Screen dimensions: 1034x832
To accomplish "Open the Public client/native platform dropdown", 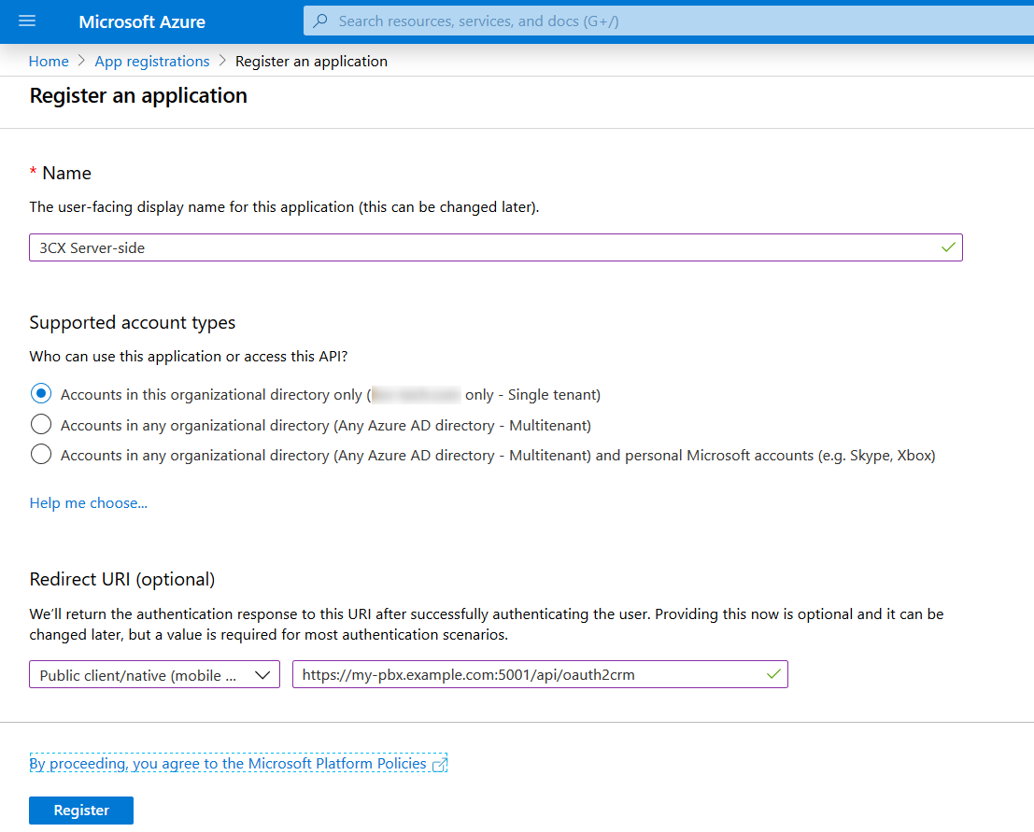I will (x=154, y=674).
